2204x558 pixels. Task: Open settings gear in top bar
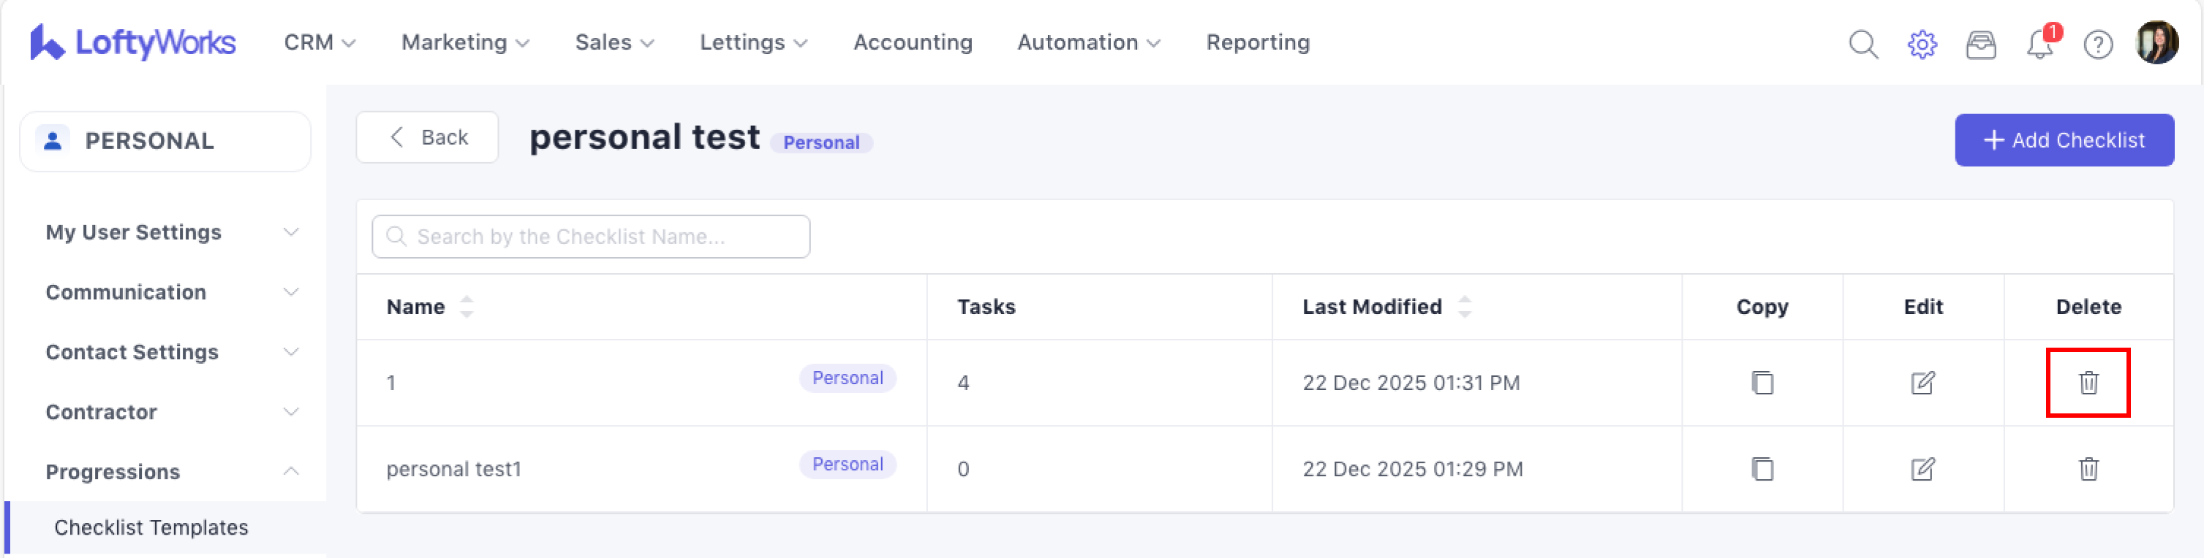click(1922, 44)
